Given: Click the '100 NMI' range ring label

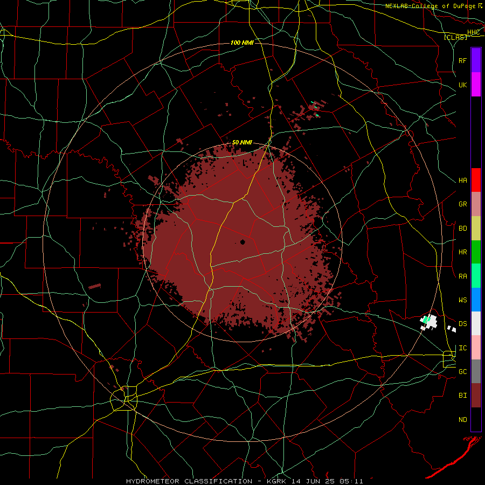Looking at the screenshot, I should click(x=242, y=43).
